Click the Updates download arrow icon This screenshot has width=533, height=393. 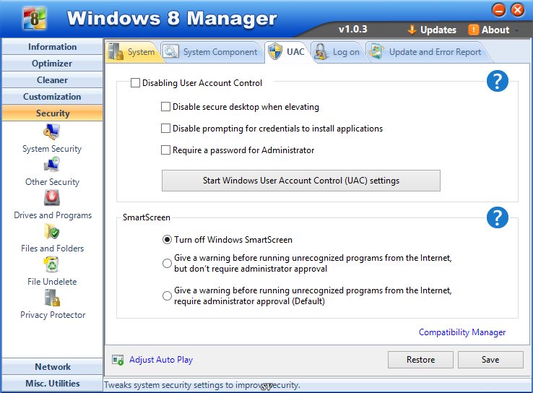click(412, 30)
